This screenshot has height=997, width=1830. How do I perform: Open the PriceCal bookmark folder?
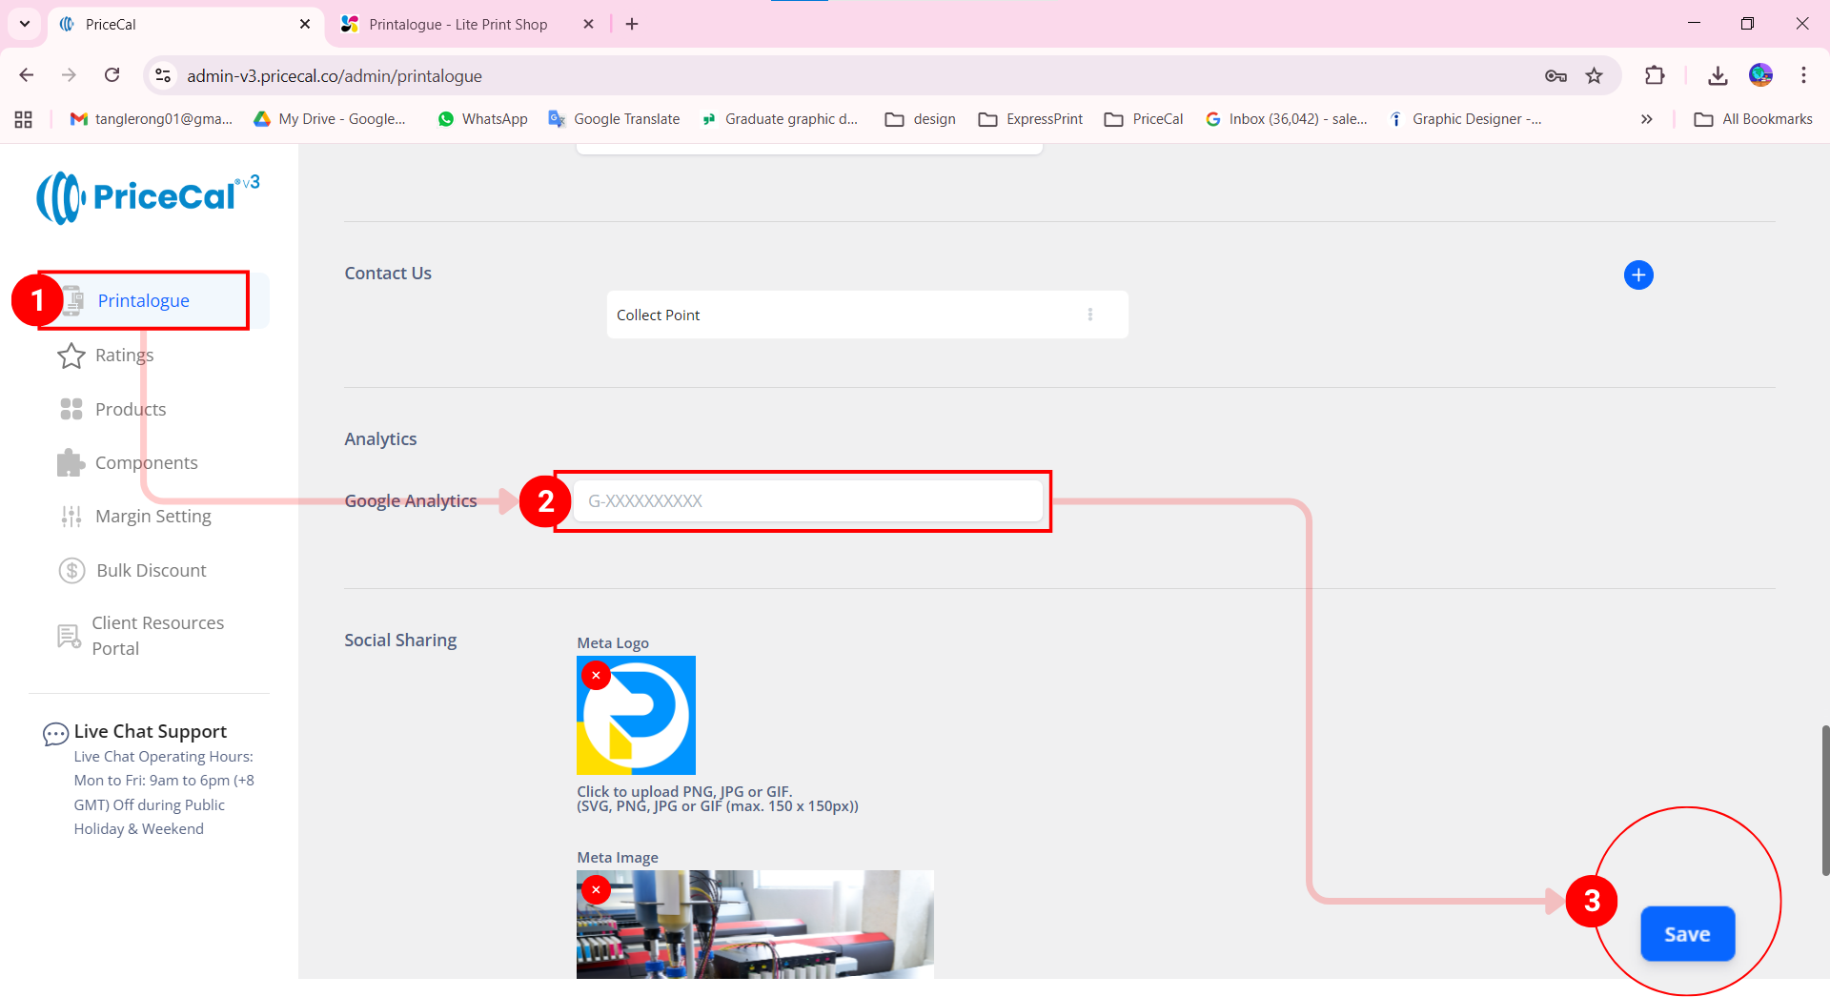pos(1144,119)
